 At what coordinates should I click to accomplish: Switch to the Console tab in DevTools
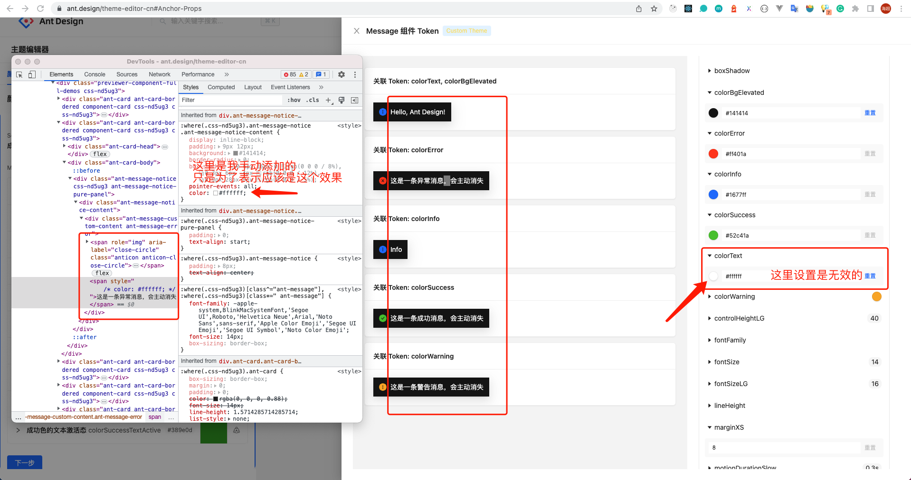click(x=95, y=74)
